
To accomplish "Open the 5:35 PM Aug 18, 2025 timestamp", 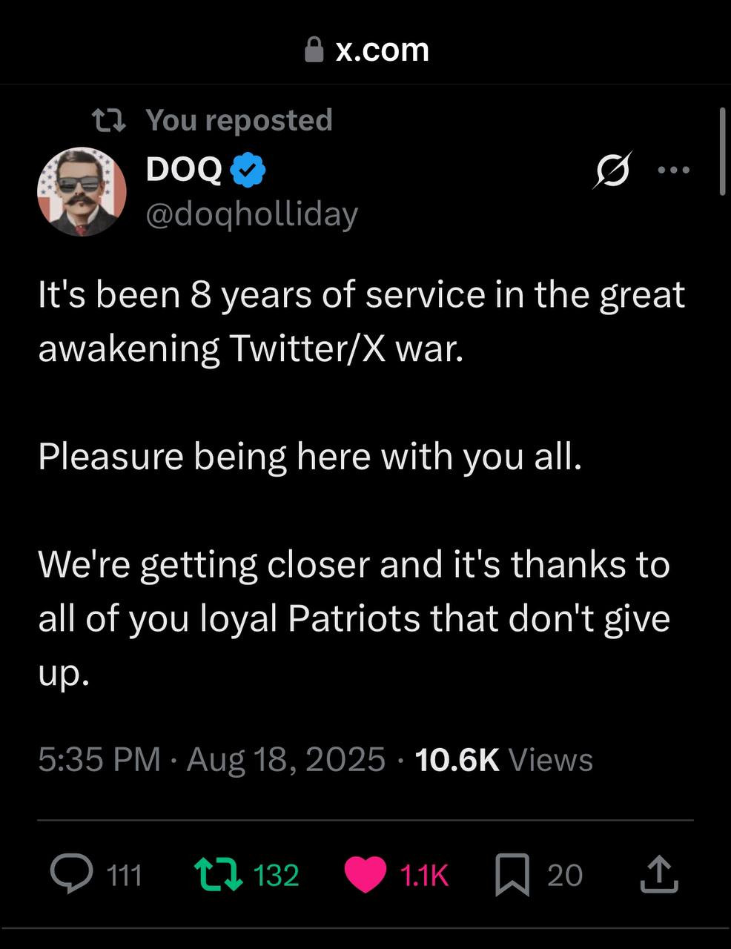I will (211, 760).
